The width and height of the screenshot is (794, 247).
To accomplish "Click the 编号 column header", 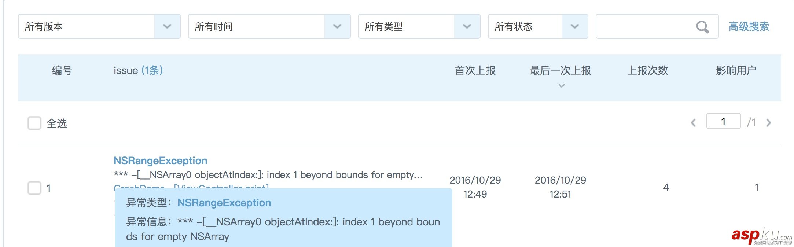I will point(62,70).
